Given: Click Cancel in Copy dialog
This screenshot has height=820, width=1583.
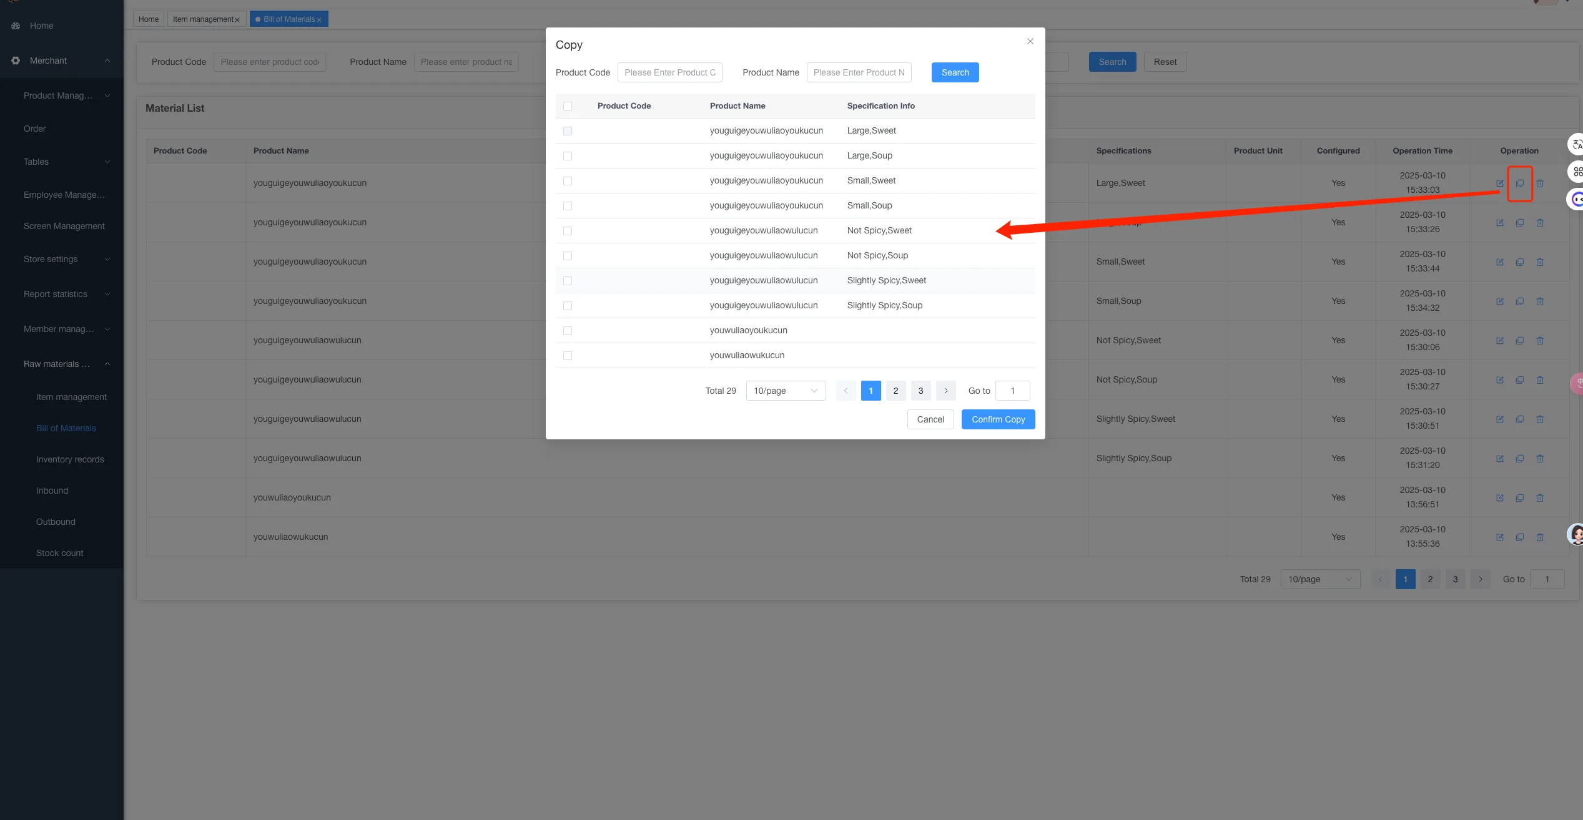Looking at the screenshot, I should tap(930, 419).
